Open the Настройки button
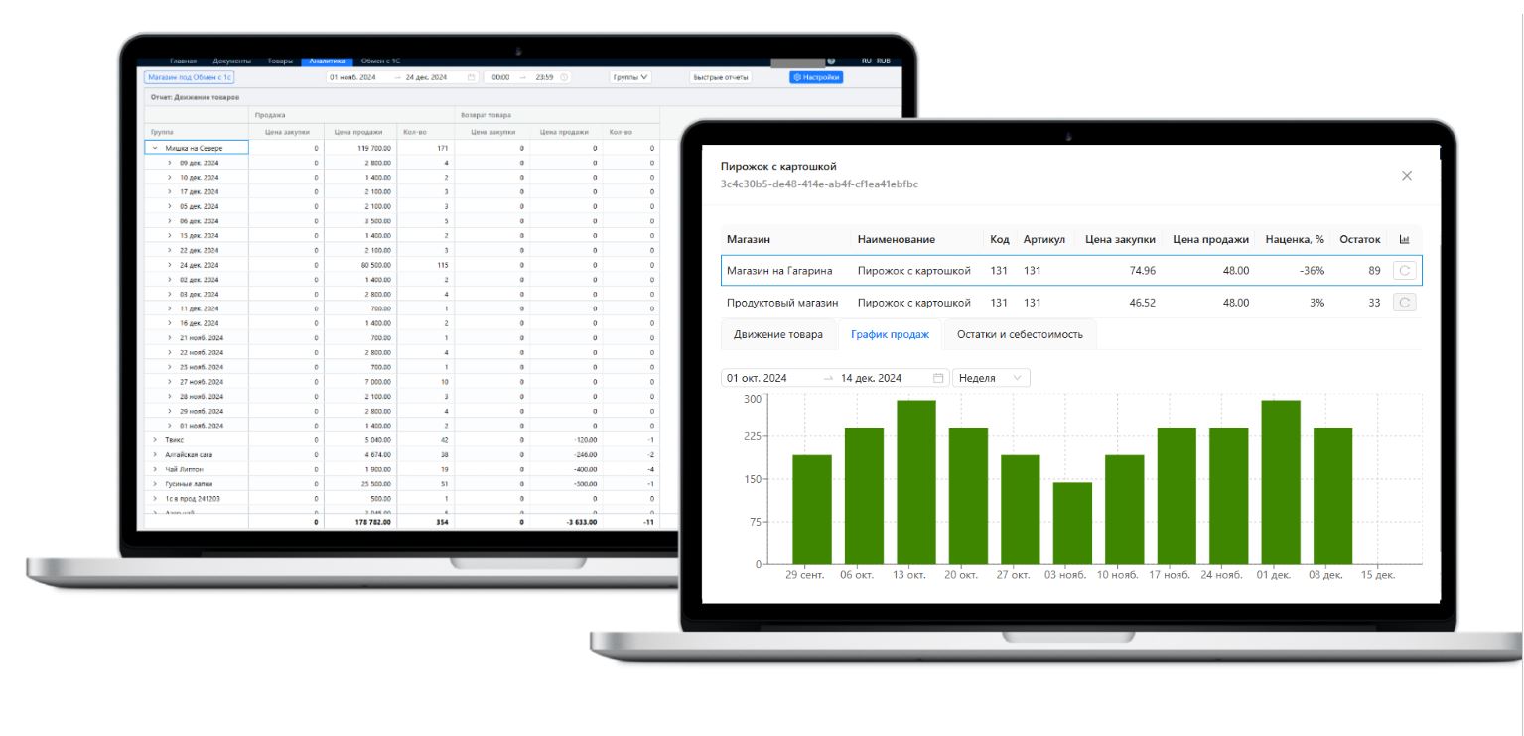Screen dimensions: 1524x736 click(x=816, y=77)
